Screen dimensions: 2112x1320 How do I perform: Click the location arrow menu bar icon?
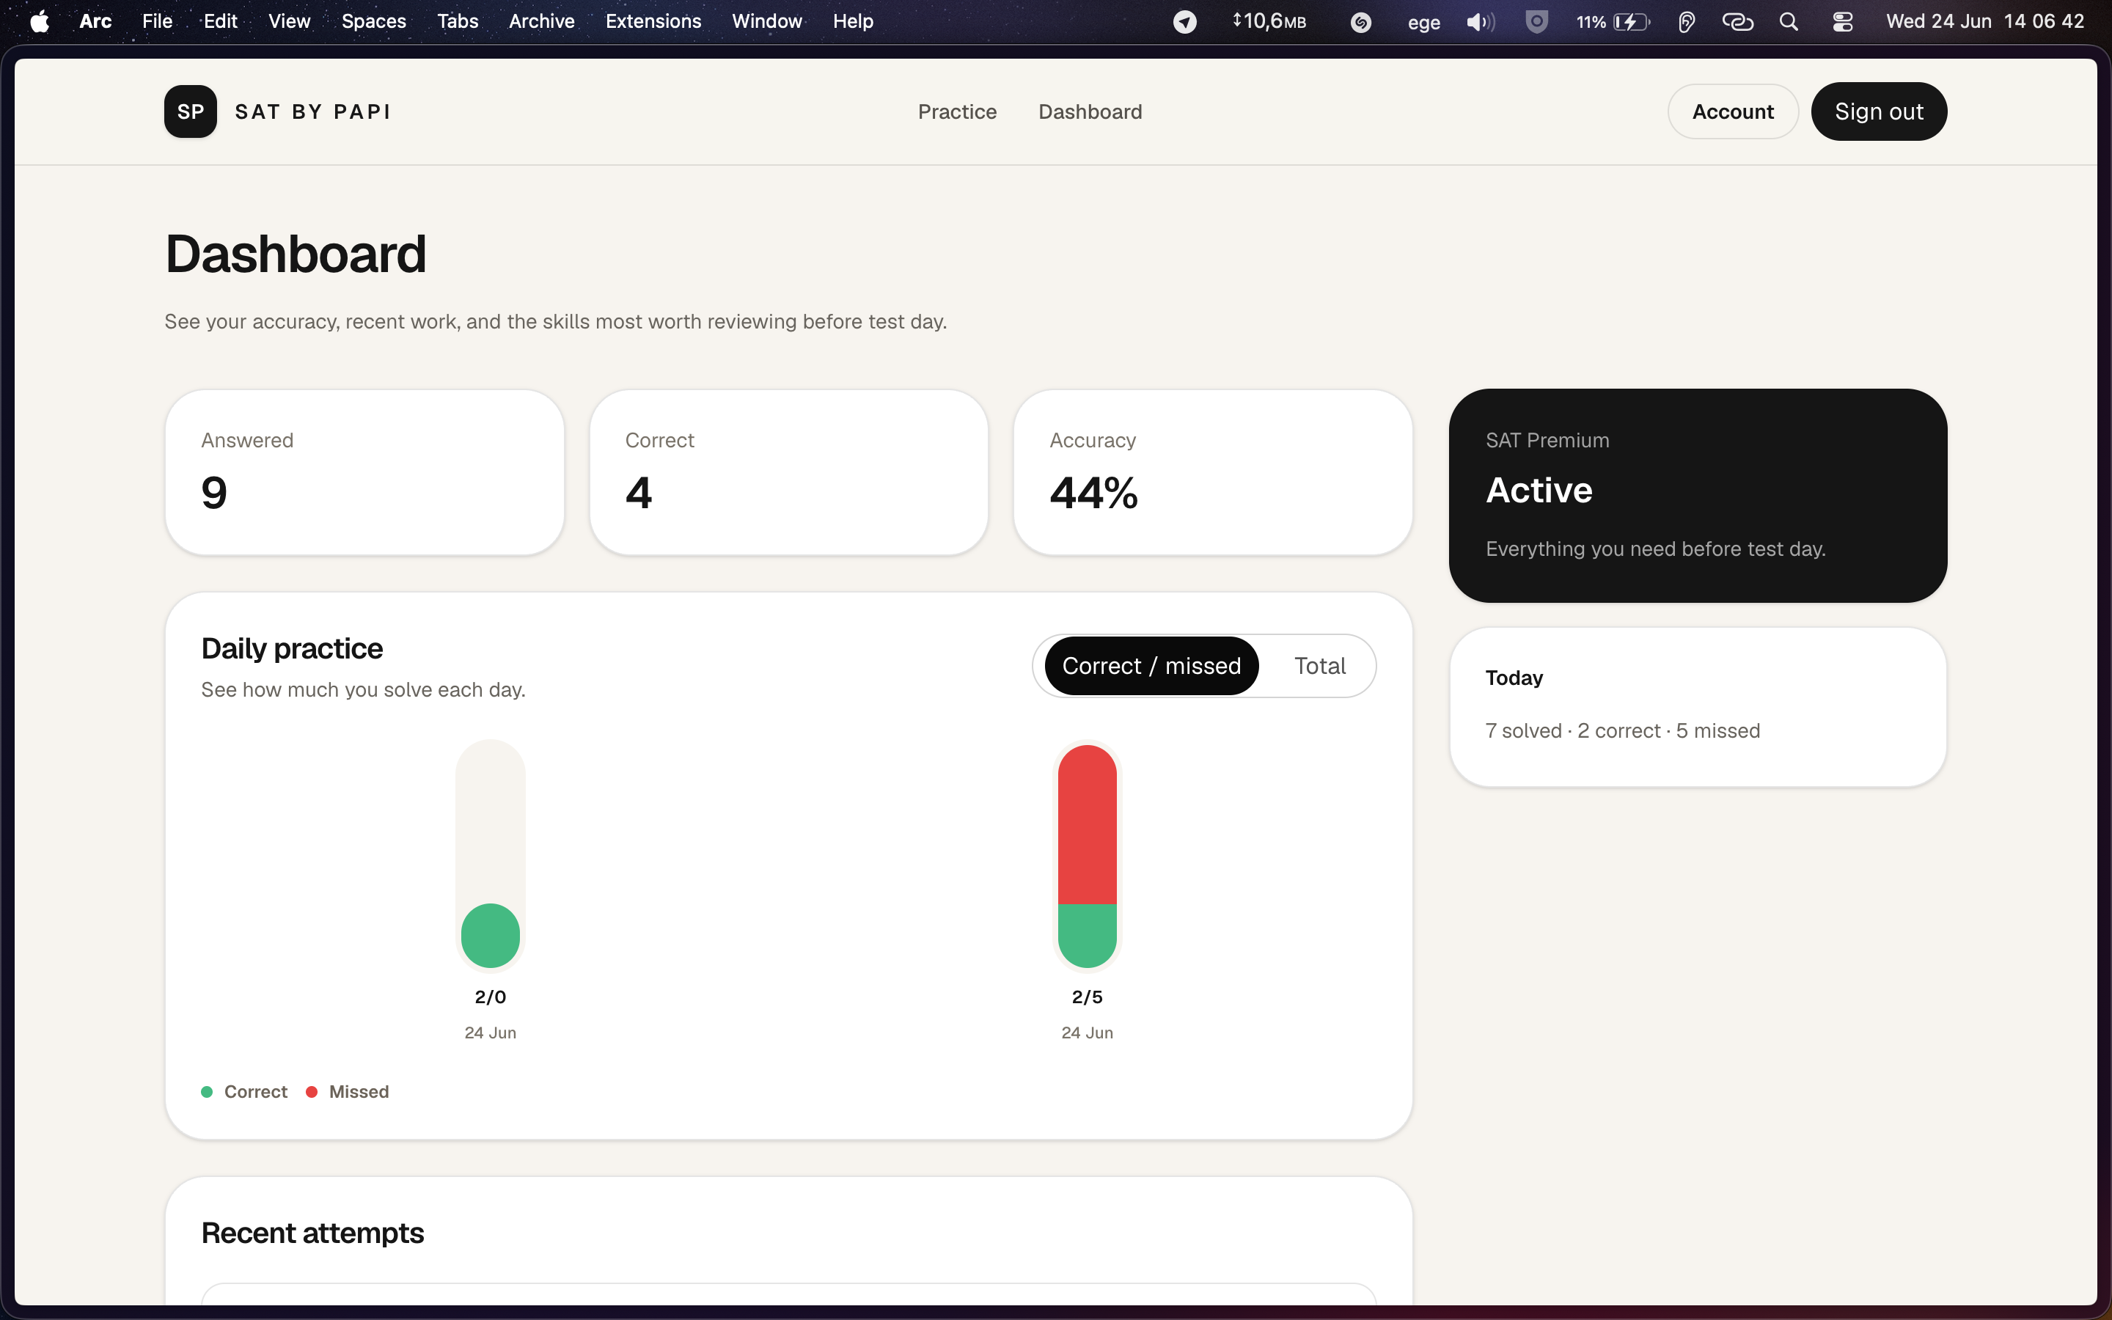tap(1184, 22)
